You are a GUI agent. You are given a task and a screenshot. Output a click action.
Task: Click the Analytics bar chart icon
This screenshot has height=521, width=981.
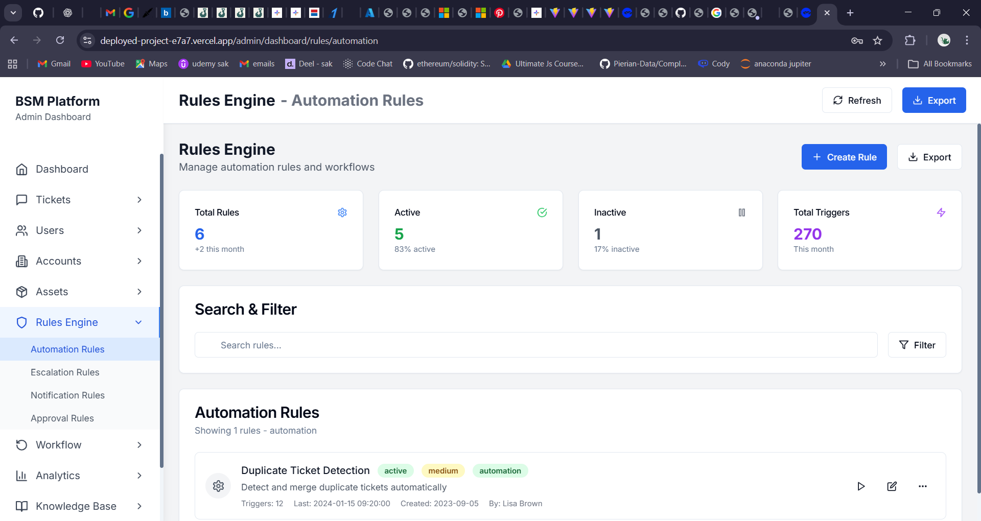tap(21, 476)
